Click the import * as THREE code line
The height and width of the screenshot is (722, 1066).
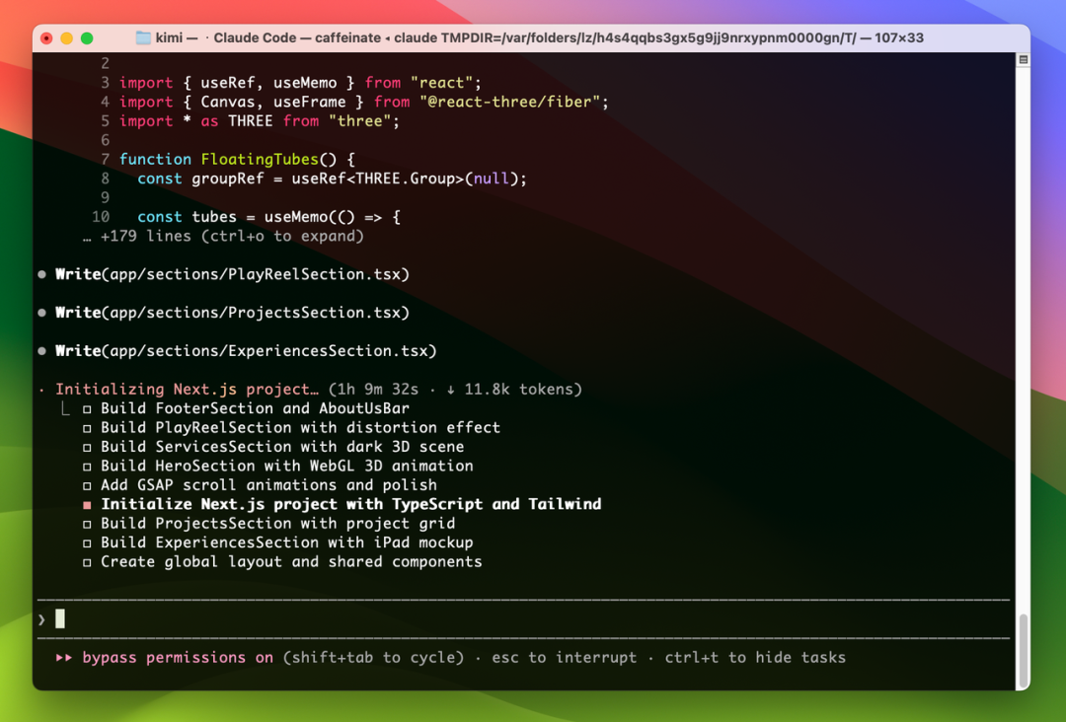pyautogui.click(x=260, y=121)
